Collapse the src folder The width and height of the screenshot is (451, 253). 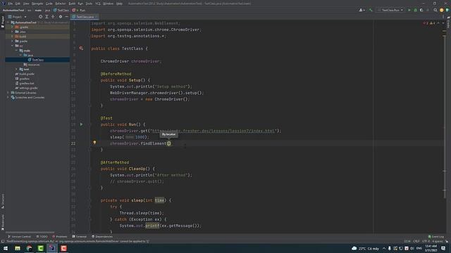[x=13, y=46]
